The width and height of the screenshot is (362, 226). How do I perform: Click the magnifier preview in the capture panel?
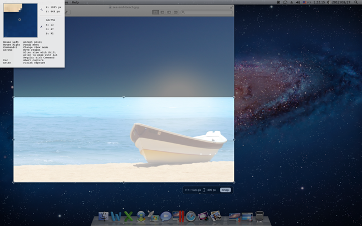[19, 20]
